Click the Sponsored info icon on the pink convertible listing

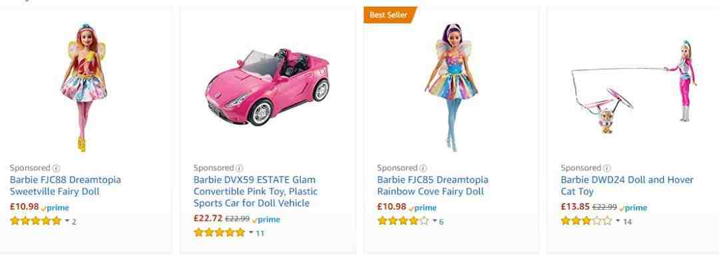click(240, 168)
